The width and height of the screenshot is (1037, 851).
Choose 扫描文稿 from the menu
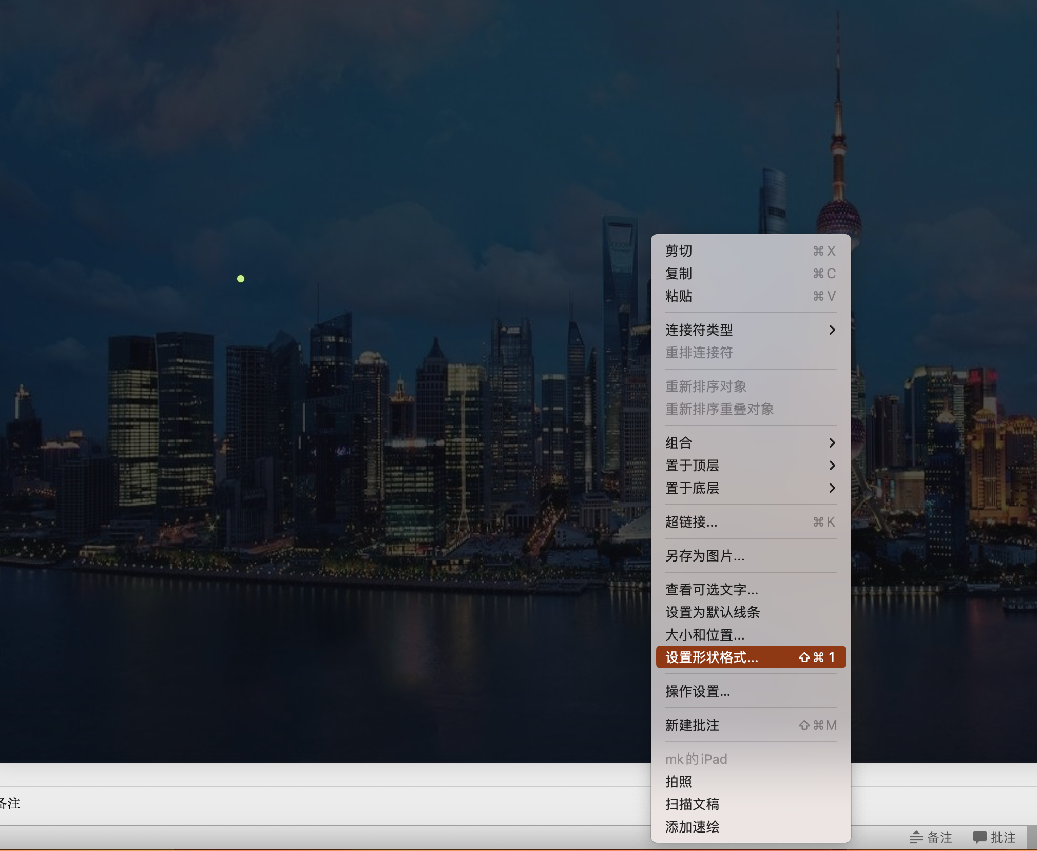click(x=692, y=804)
